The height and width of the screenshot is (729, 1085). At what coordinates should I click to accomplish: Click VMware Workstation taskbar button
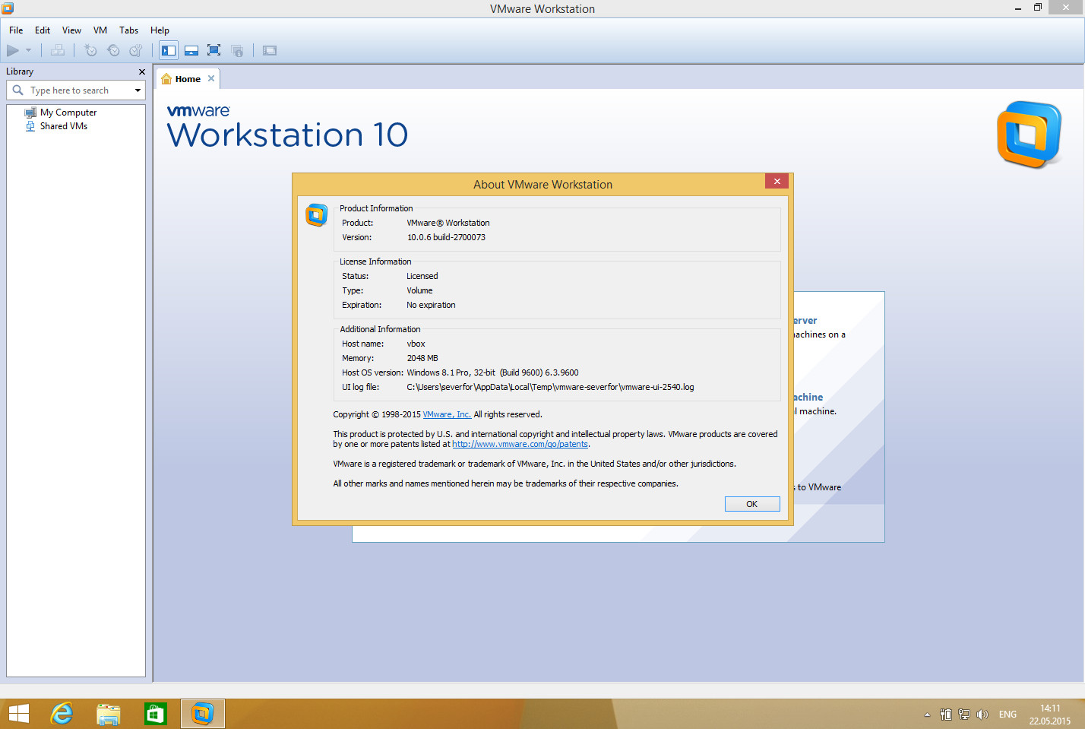(203, 714)
